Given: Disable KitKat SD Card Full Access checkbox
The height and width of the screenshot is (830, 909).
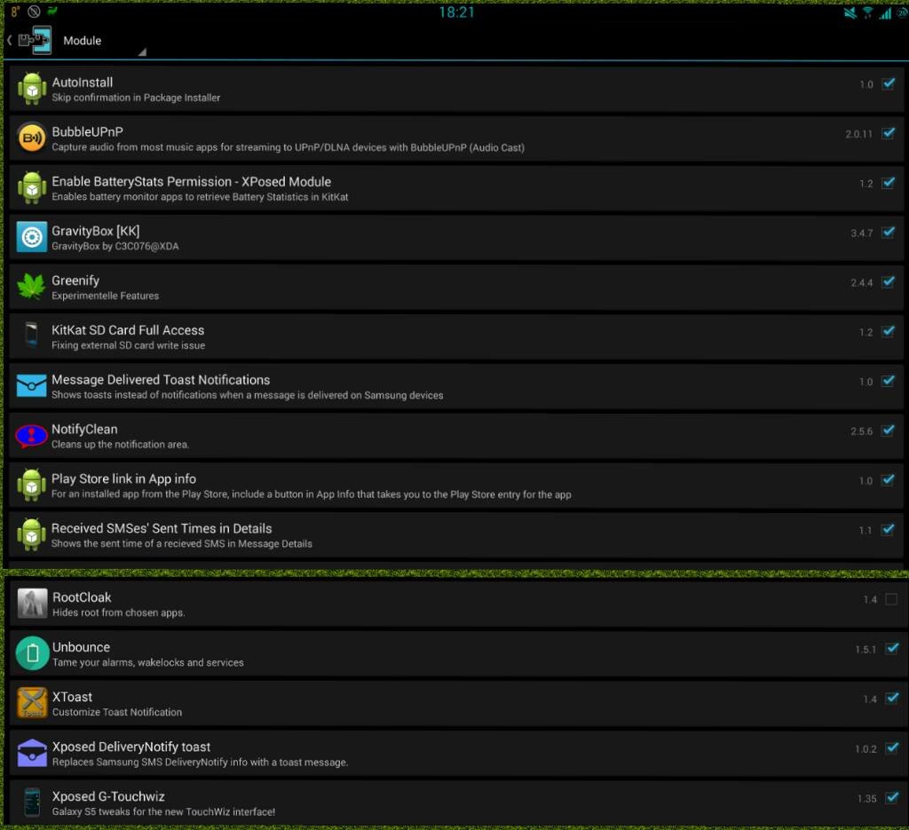Looking at the screenshot, I should click(x=888, y=331).
